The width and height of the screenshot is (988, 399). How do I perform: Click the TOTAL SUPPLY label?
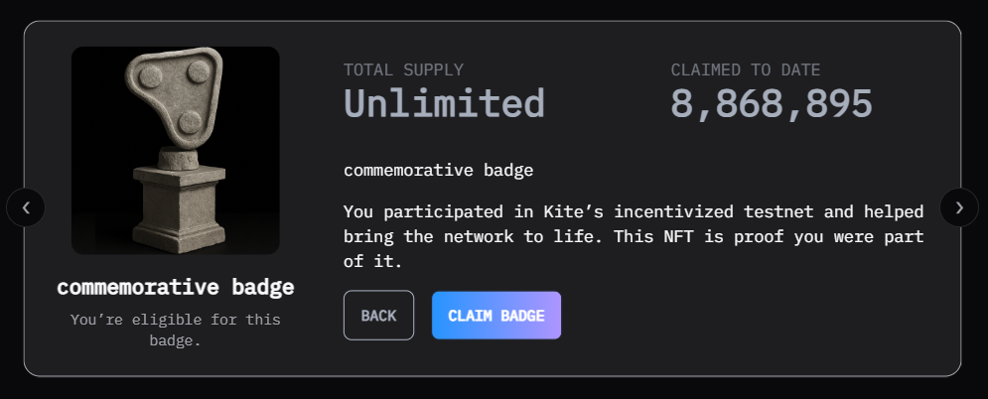point(403,70)
